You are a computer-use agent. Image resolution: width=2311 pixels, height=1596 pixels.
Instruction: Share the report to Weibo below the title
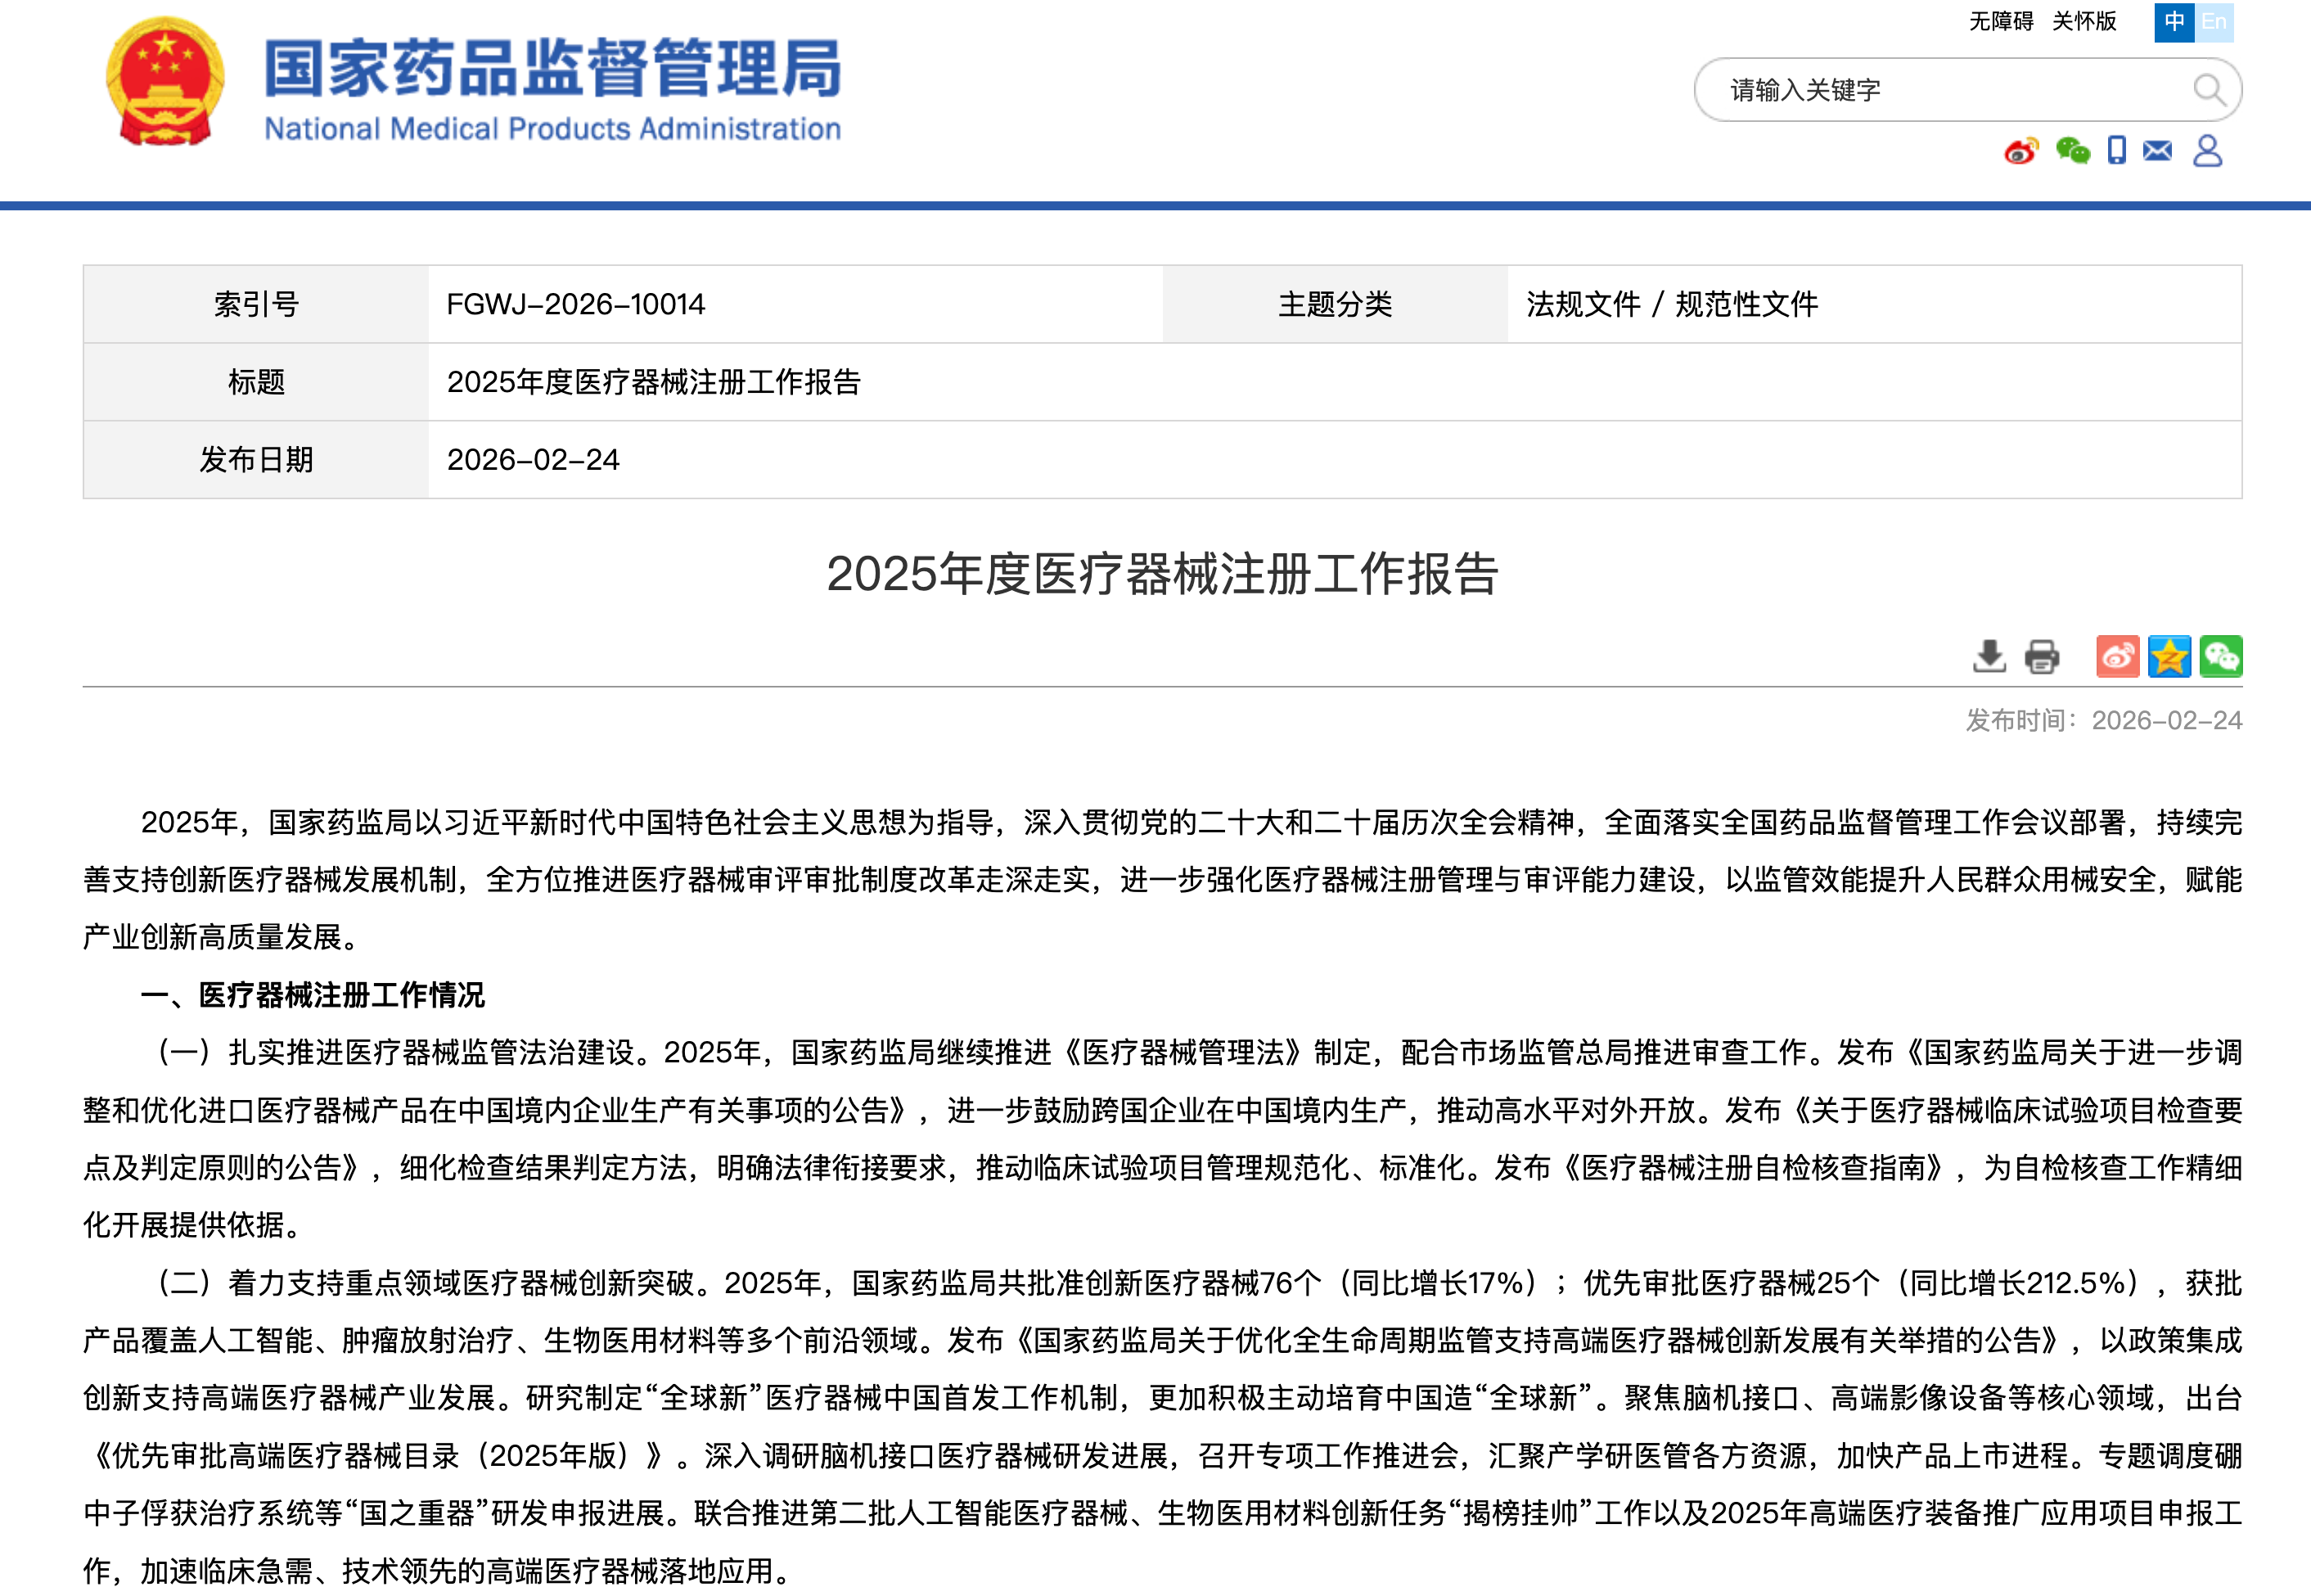pyautogui.click(x=2120, y=657)
